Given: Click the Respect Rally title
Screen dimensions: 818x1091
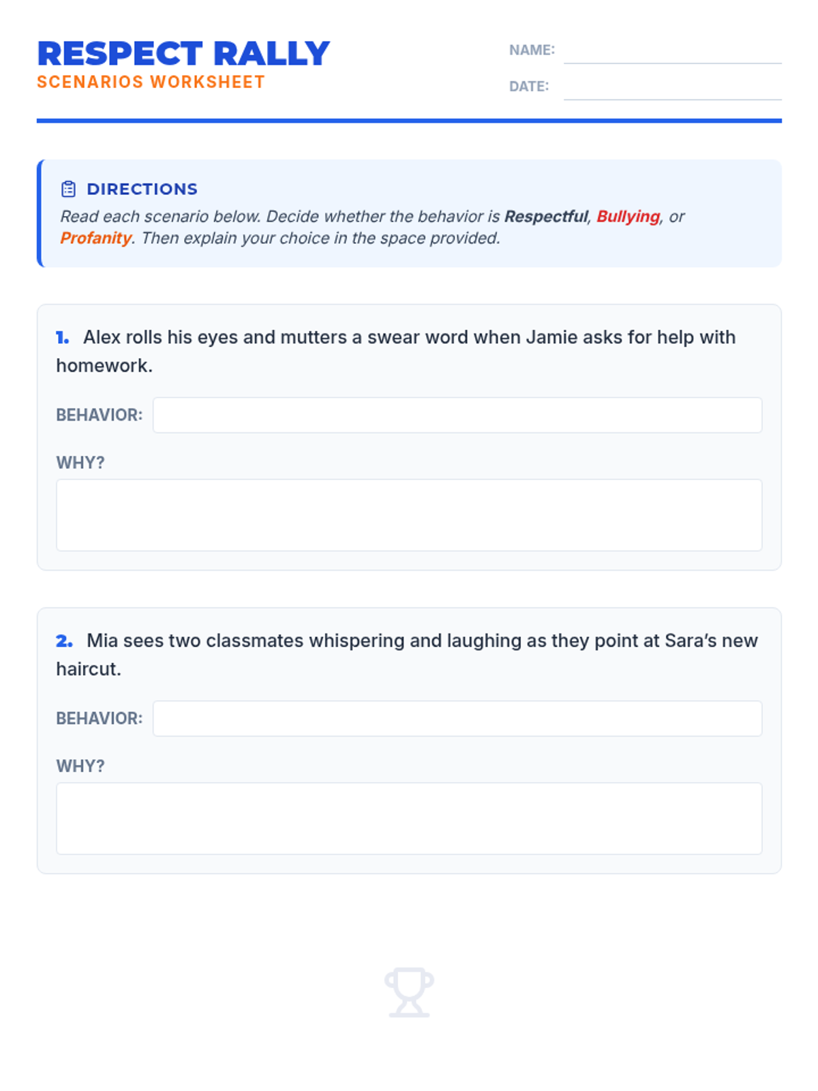Looking at the screenshot, I should 183,54.
